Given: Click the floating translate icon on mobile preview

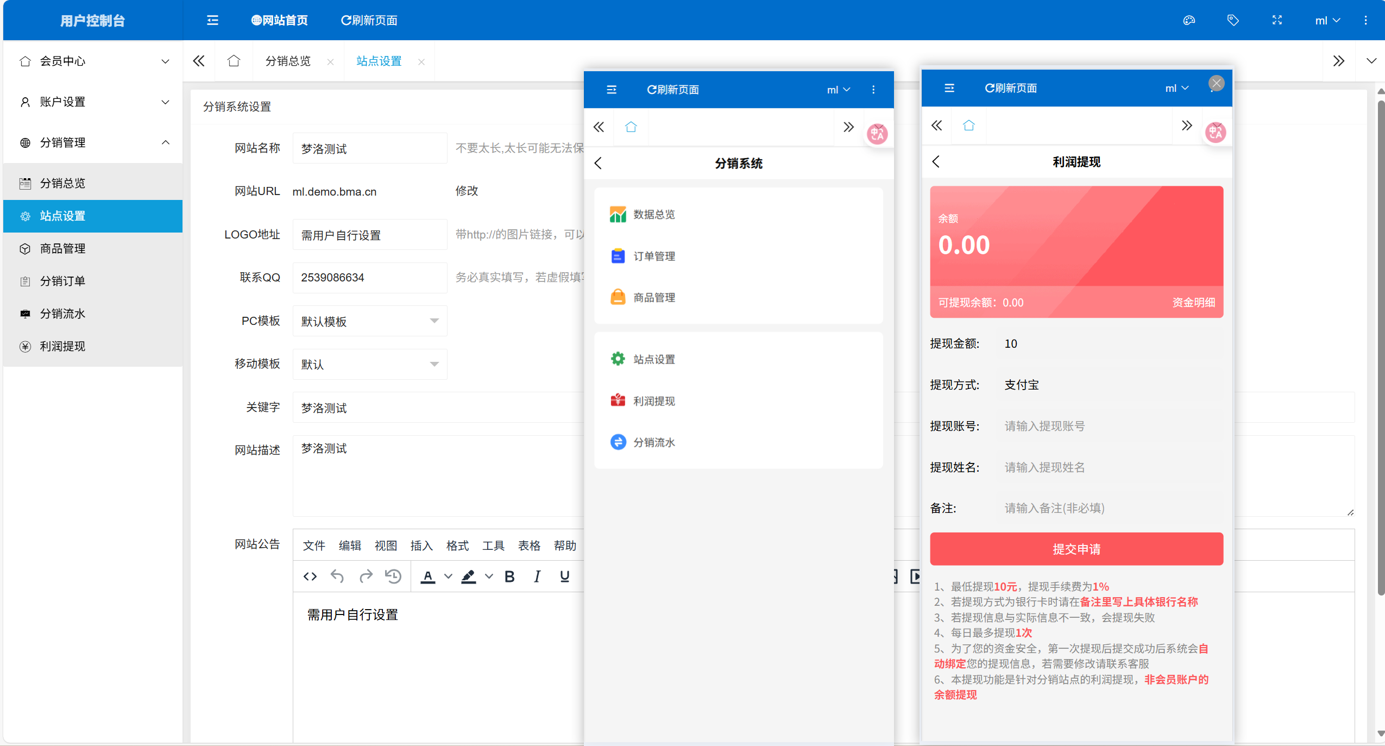Looking at the screenshot, I should (x=877, y=133).
